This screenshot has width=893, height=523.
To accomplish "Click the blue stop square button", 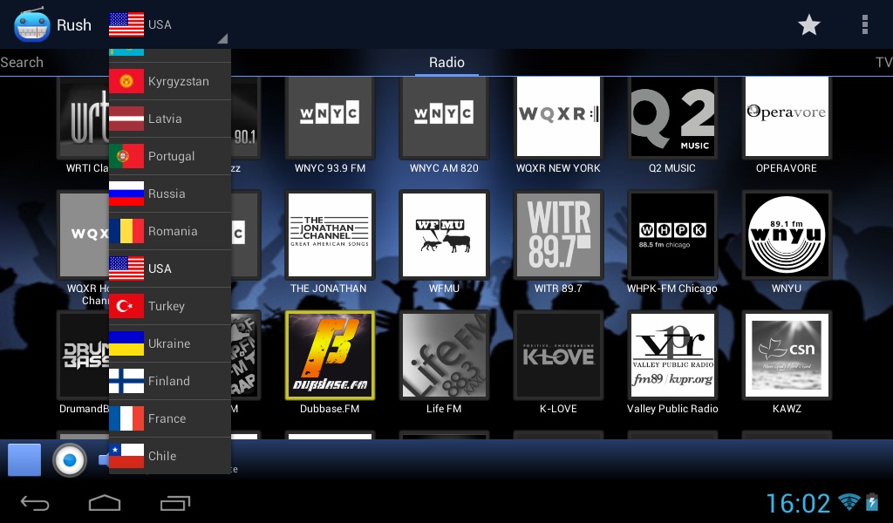I will point(24,459).
